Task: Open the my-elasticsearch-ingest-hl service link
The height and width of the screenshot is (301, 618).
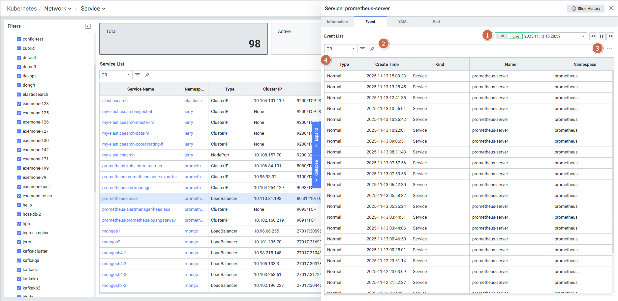Action: pos(127,112)
